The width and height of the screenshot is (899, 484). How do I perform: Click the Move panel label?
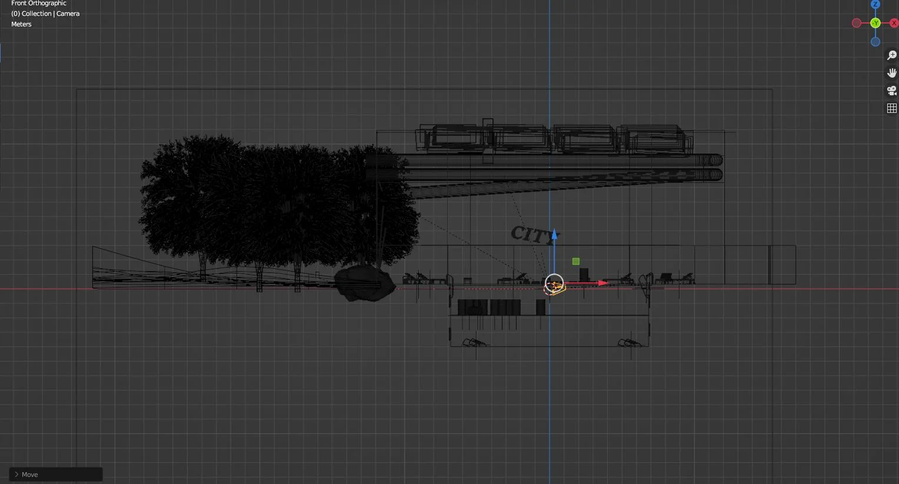29,474
